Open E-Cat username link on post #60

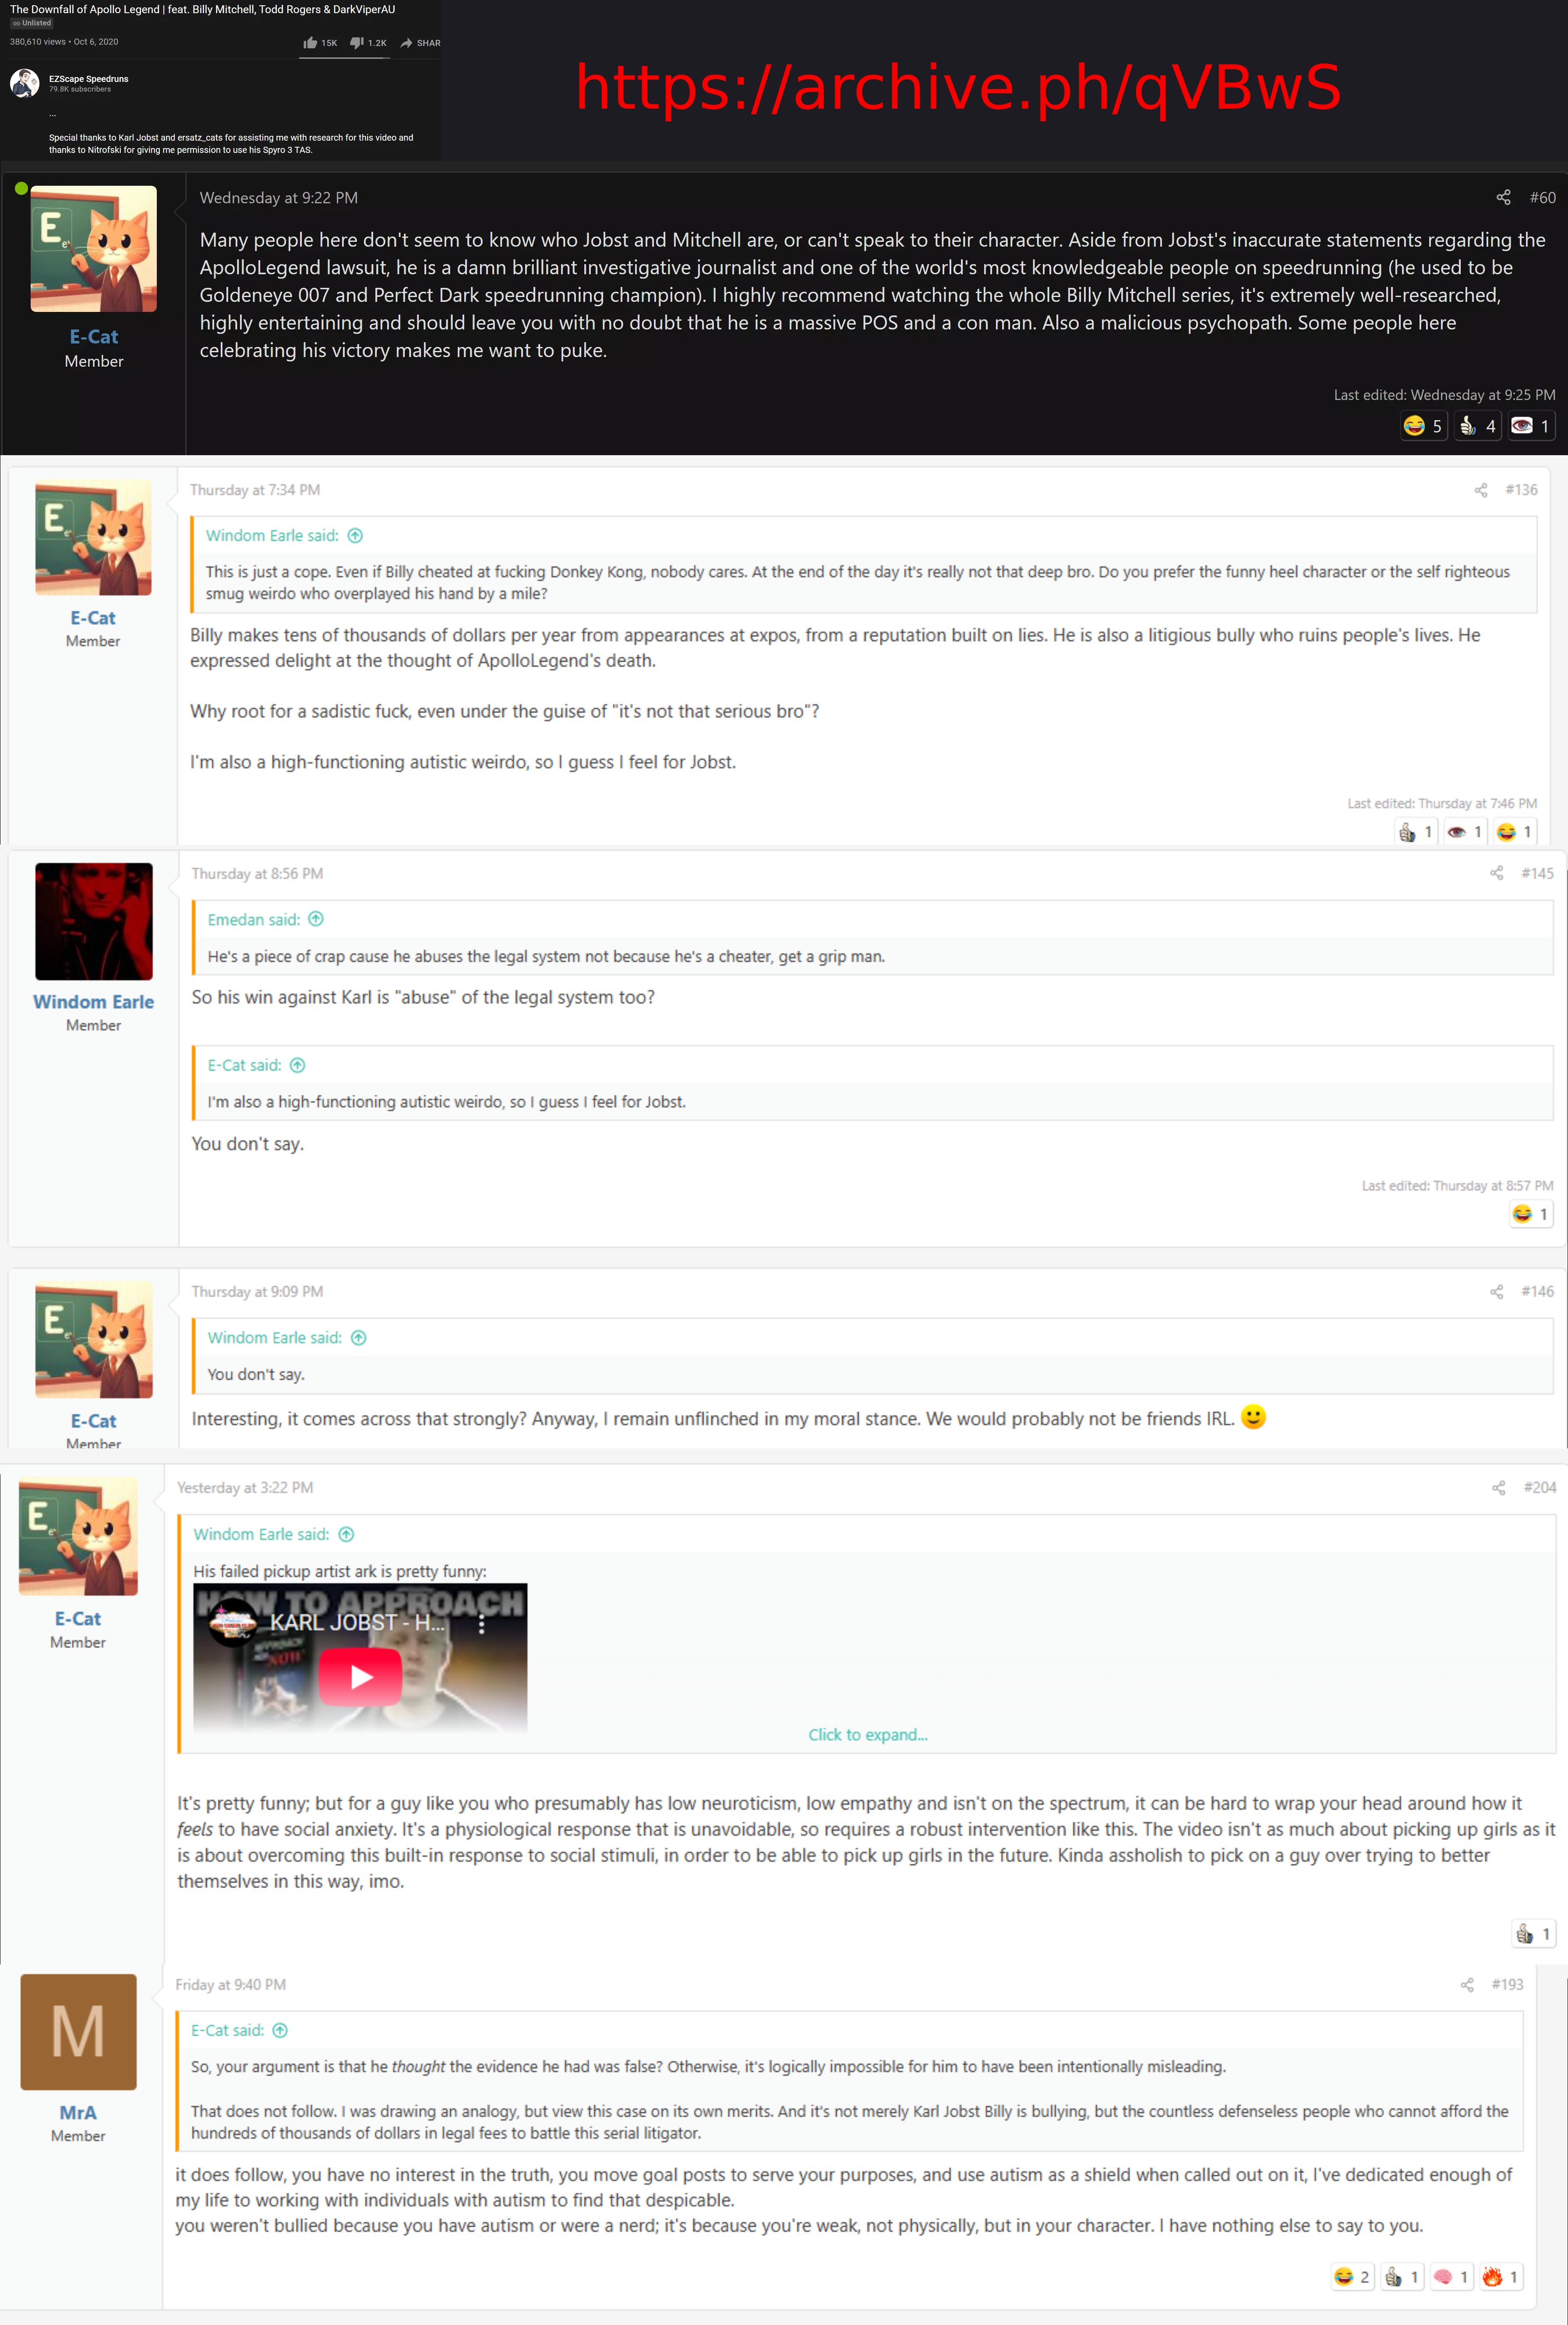pyautogui.click(x=94, y=337)
